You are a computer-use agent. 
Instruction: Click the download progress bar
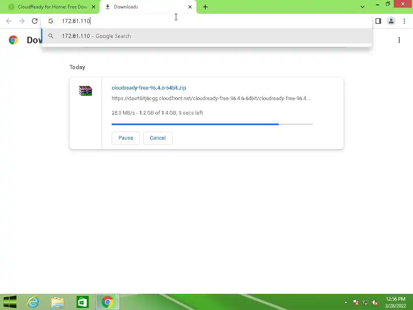(x=212, y=124)
